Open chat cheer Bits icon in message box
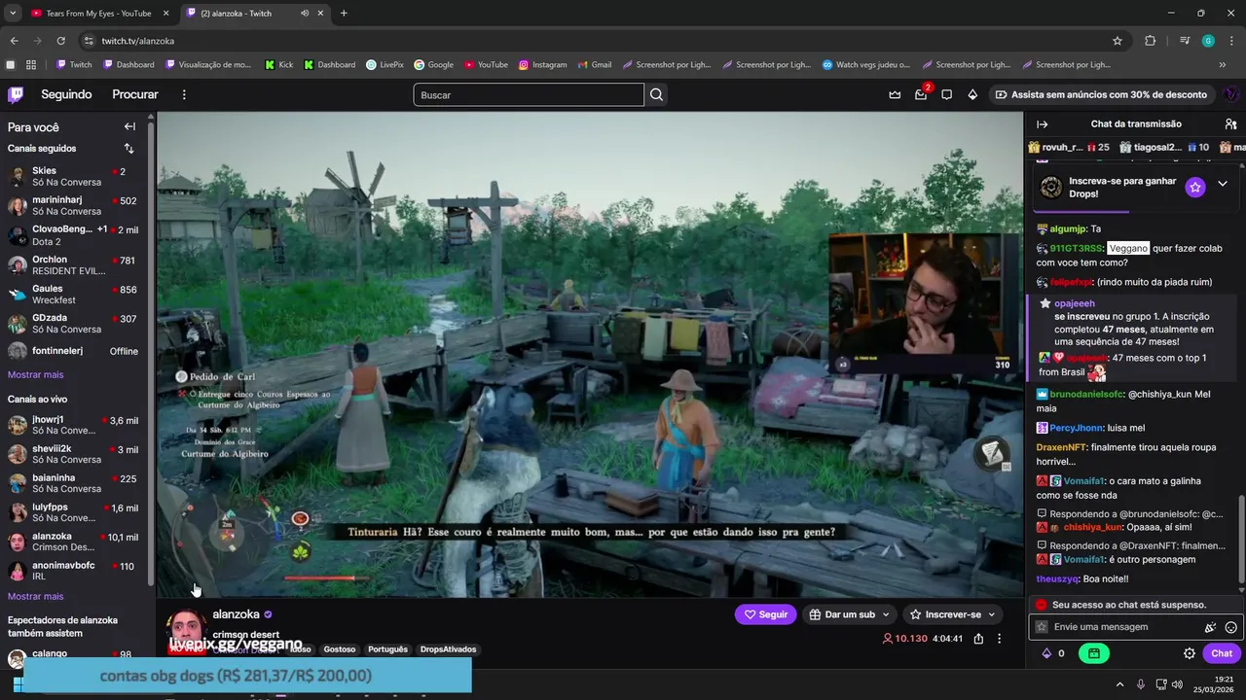Screen dimensions: 1246x700 click(1210, 627)
